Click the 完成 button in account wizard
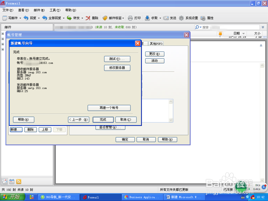Screen dimensions: 268x201 pos(103,120)
